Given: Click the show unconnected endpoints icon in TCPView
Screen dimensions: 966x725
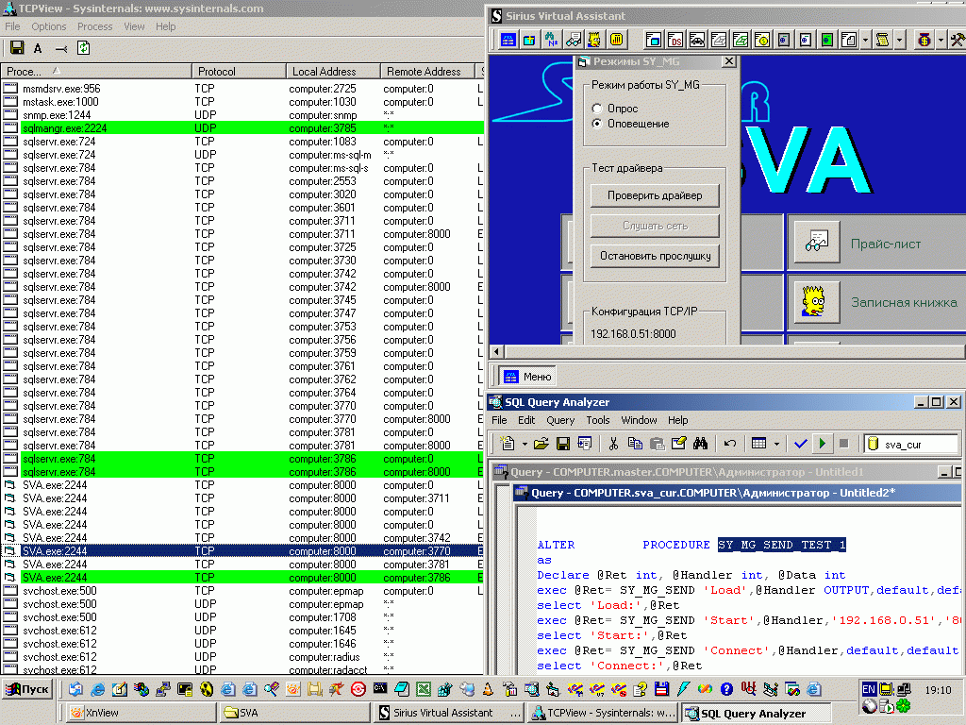Looking at the screenshot, I should coord(61,48).
